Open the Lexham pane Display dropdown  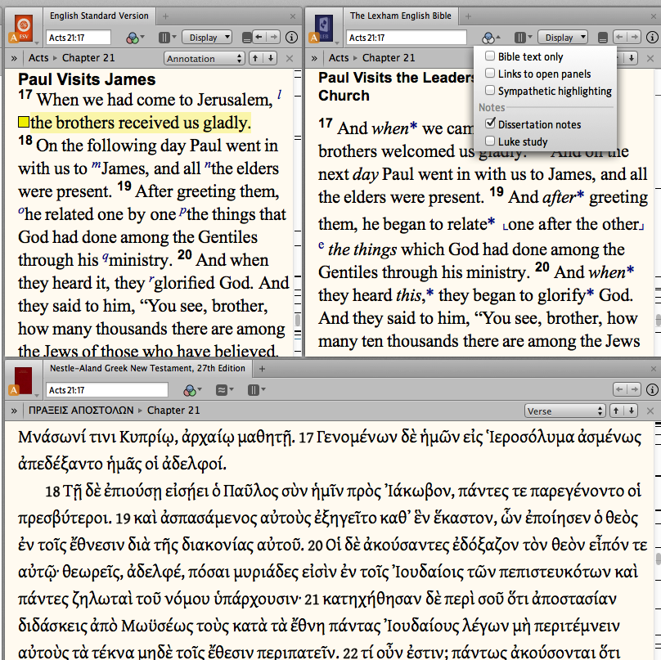[x=563, y=38]
